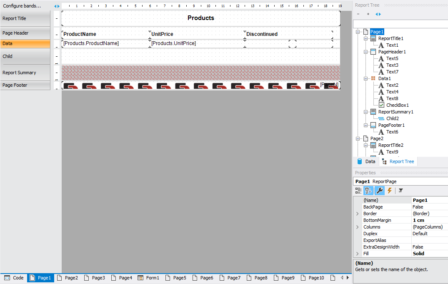The height and width of the screenshot is (284, 448).
Task: Switch properties to categorized view
Action: pos(358,191)
